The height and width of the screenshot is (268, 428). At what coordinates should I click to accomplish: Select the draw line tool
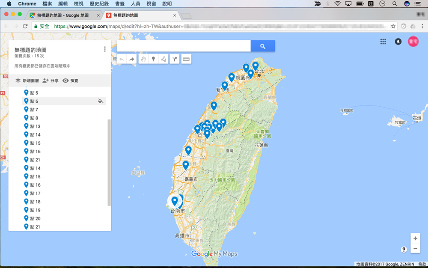pyautogui.click(x=163, y=59)
